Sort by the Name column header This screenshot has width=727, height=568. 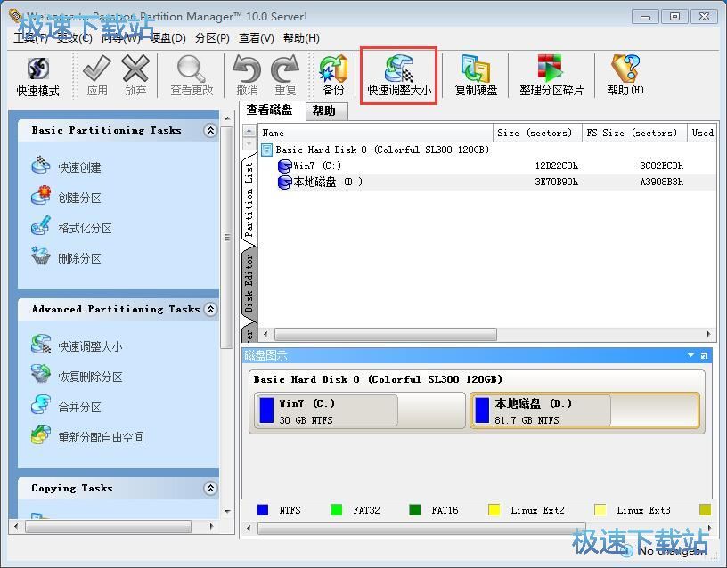click(x=376, y=133)
